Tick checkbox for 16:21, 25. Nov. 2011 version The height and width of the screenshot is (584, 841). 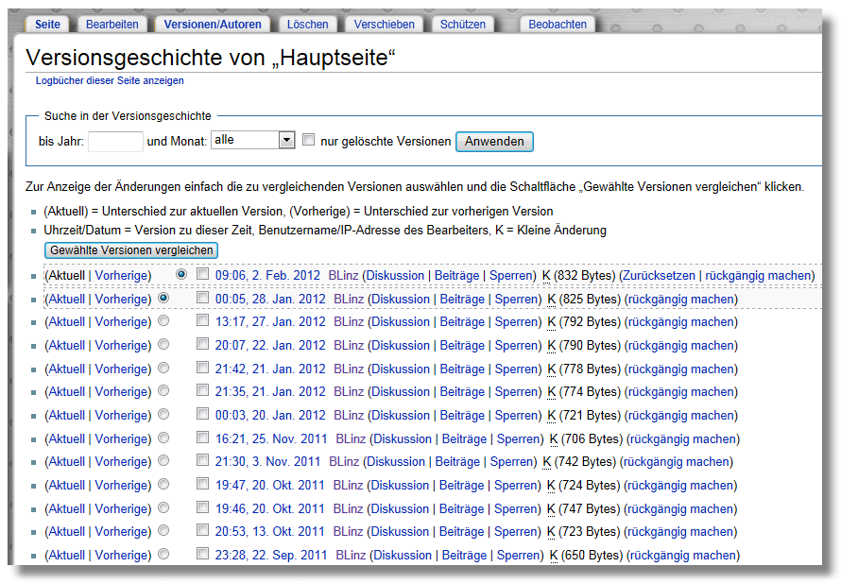[x=203, y=438]
